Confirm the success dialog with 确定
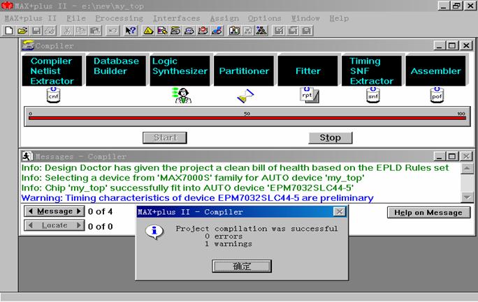This screenshot has height=302, width=478. 242,266
